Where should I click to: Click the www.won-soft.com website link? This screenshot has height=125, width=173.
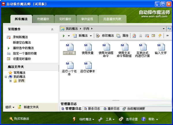[154, 16]
